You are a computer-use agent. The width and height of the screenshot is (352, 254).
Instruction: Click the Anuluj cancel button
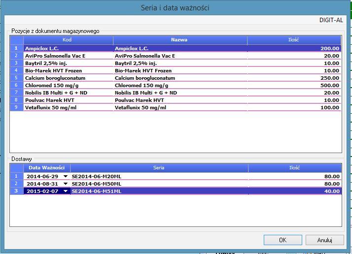pos(324,240)
